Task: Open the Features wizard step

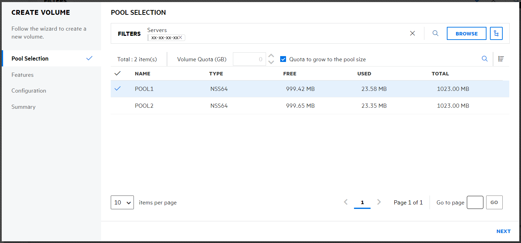Action: click(x=22, y=75)
